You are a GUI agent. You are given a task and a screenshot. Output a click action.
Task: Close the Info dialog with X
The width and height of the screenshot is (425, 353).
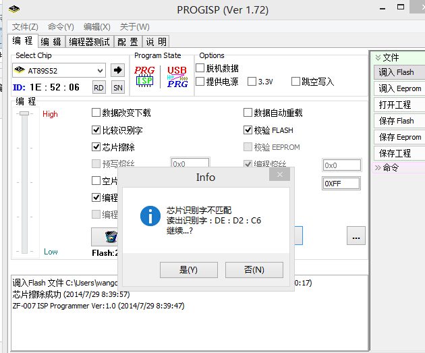pos(279,175)
